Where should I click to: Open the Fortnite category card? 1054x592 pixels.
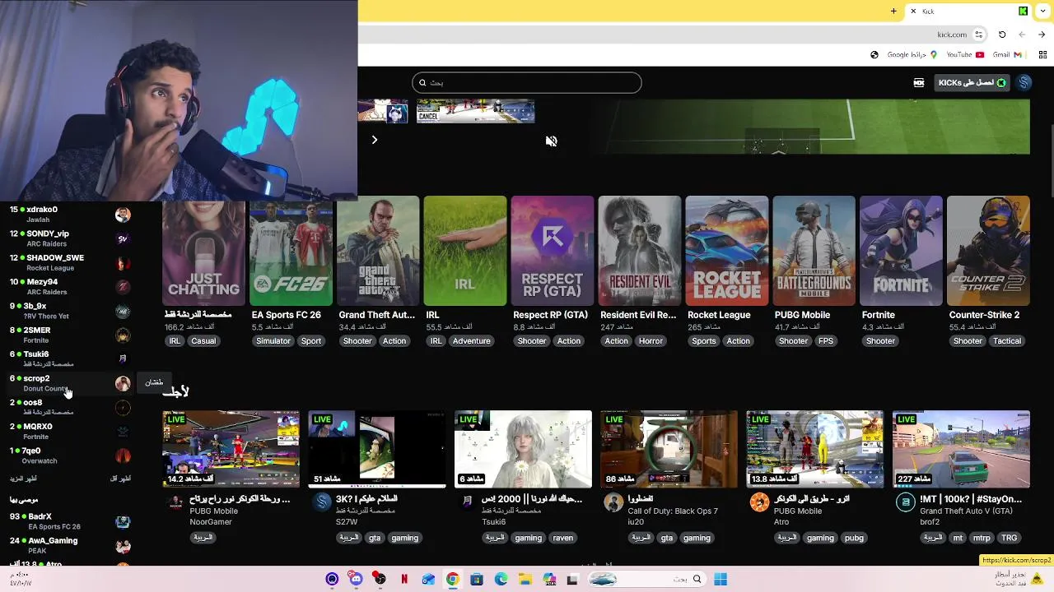(902, 251)
